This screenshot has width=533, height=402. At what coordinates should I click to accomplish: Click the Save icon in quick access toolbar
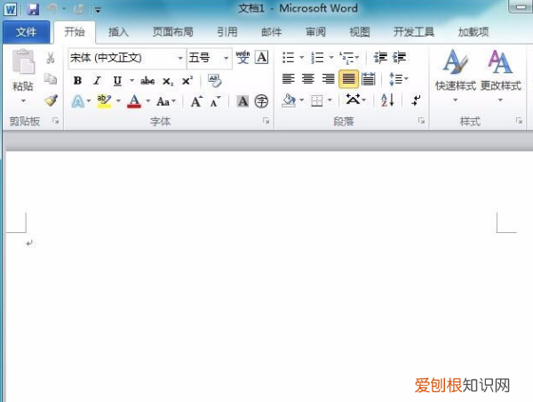33,9
